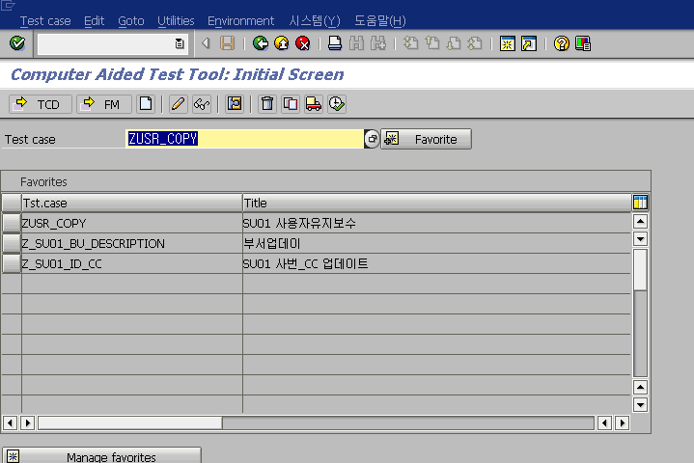Click the Create New Session icon

point(507,43)
